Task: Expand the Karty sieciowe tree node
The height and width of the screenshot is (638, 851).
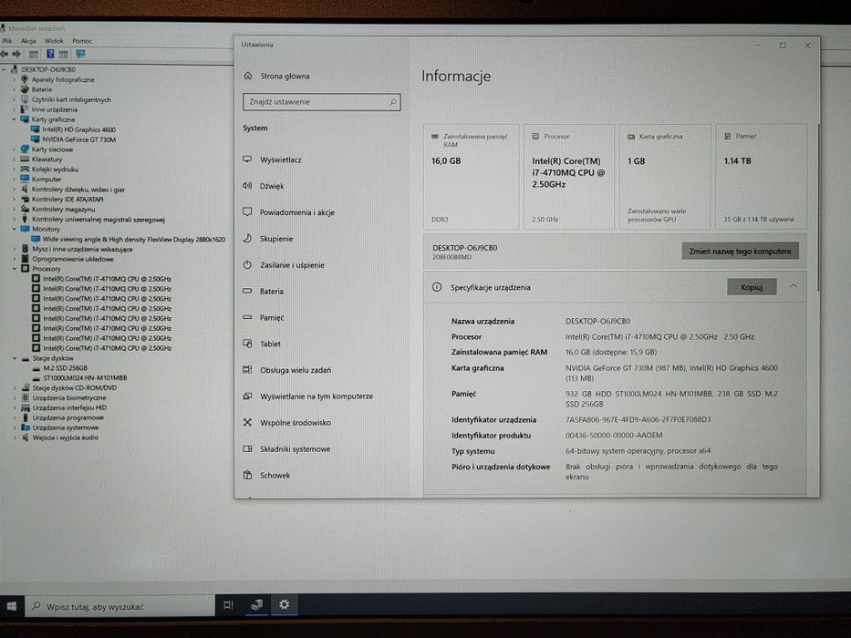Action: pos(14,149)
